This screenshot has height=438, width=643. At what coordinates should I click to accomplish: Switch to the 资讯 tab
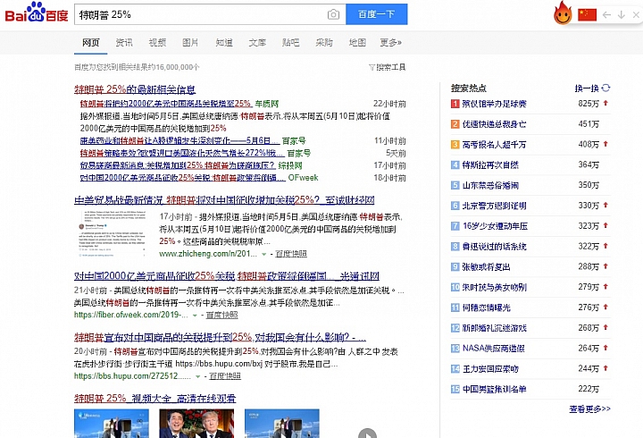pos(124,42)
